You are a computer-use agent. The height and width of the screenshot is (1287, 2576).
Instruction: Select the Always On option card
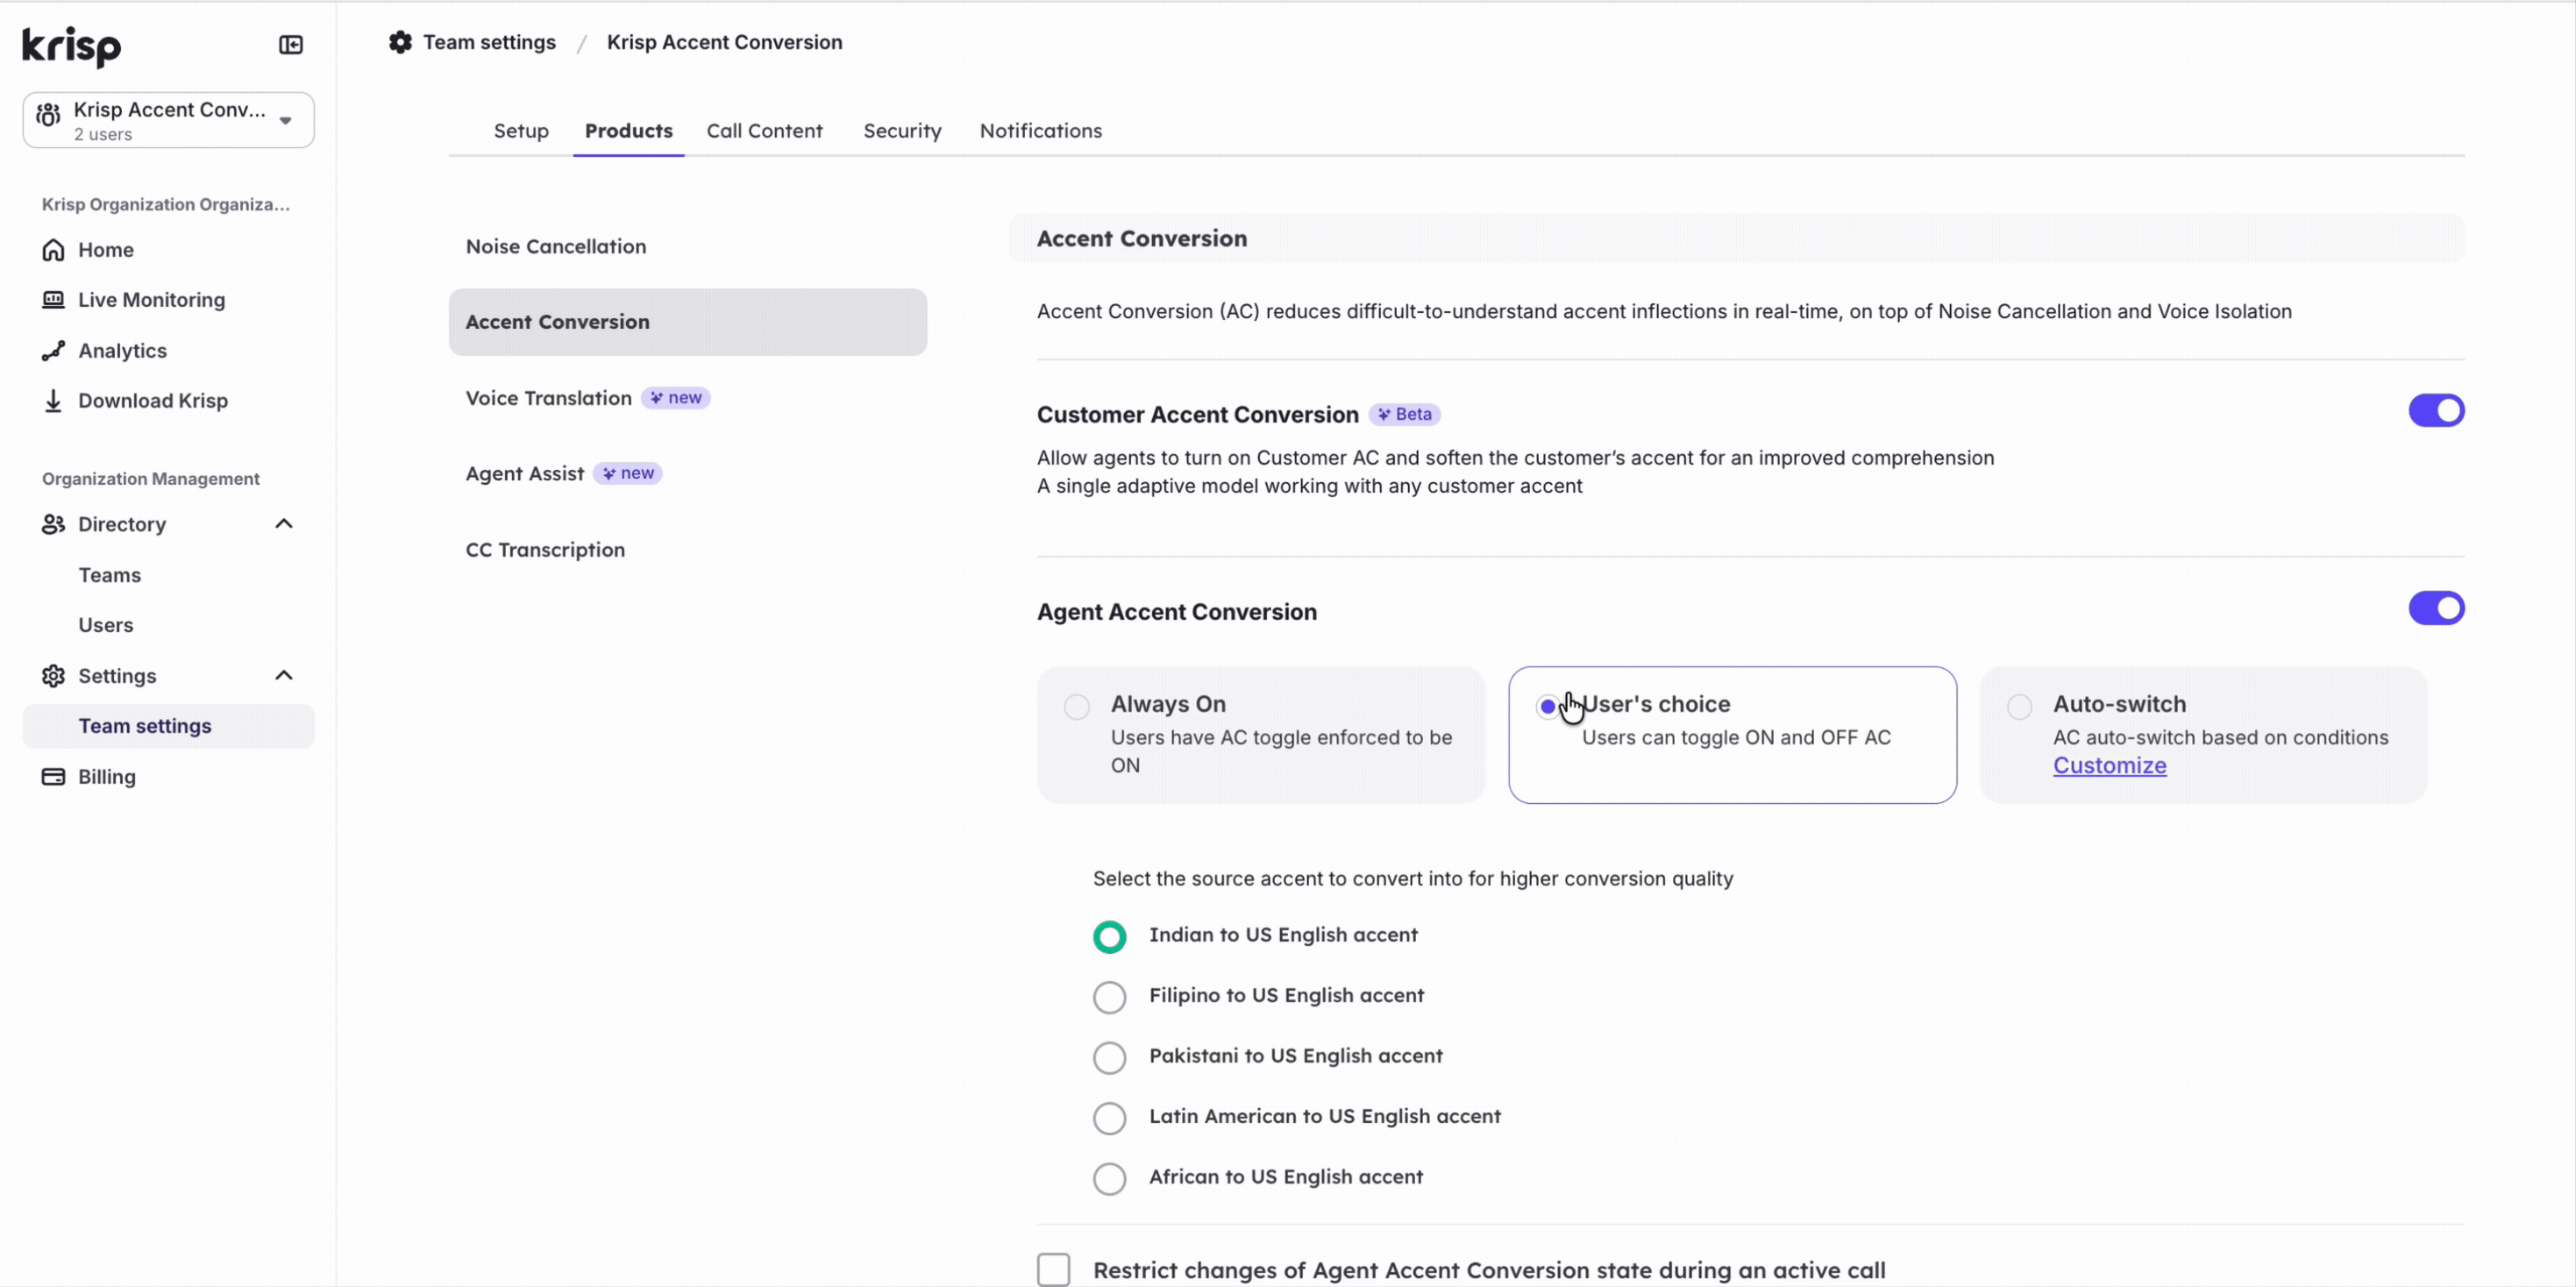[1260, 735]
